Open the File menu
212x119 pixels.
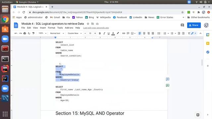23,28
